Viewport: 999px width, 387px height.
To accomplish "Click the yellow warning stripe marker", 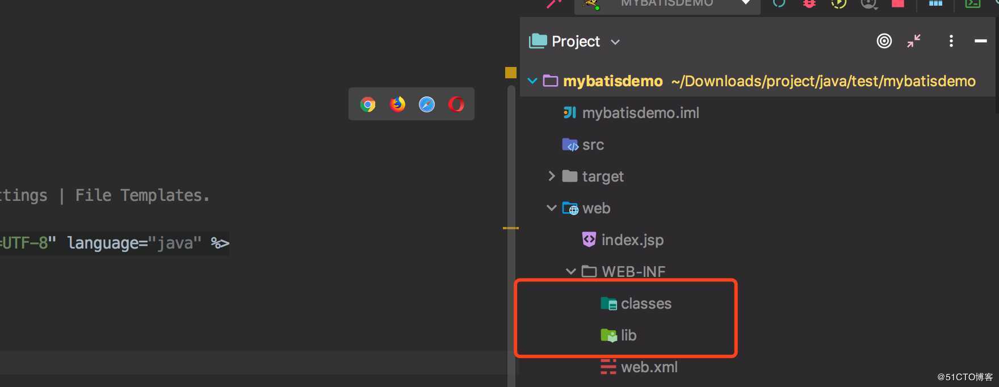I will coord(511,228).
